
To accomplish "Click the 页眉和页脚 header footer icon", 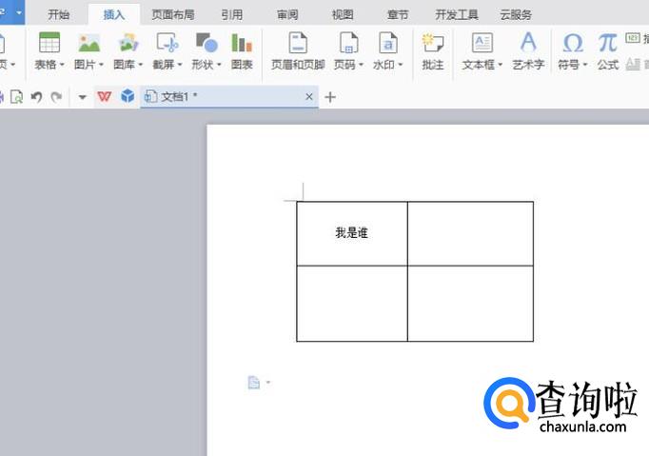I will 298,42.
